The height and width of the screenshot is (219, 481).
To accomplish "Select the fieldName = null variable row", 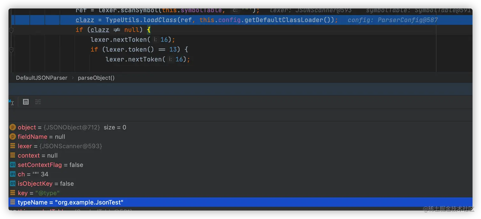I will click(x=240, y=137).
